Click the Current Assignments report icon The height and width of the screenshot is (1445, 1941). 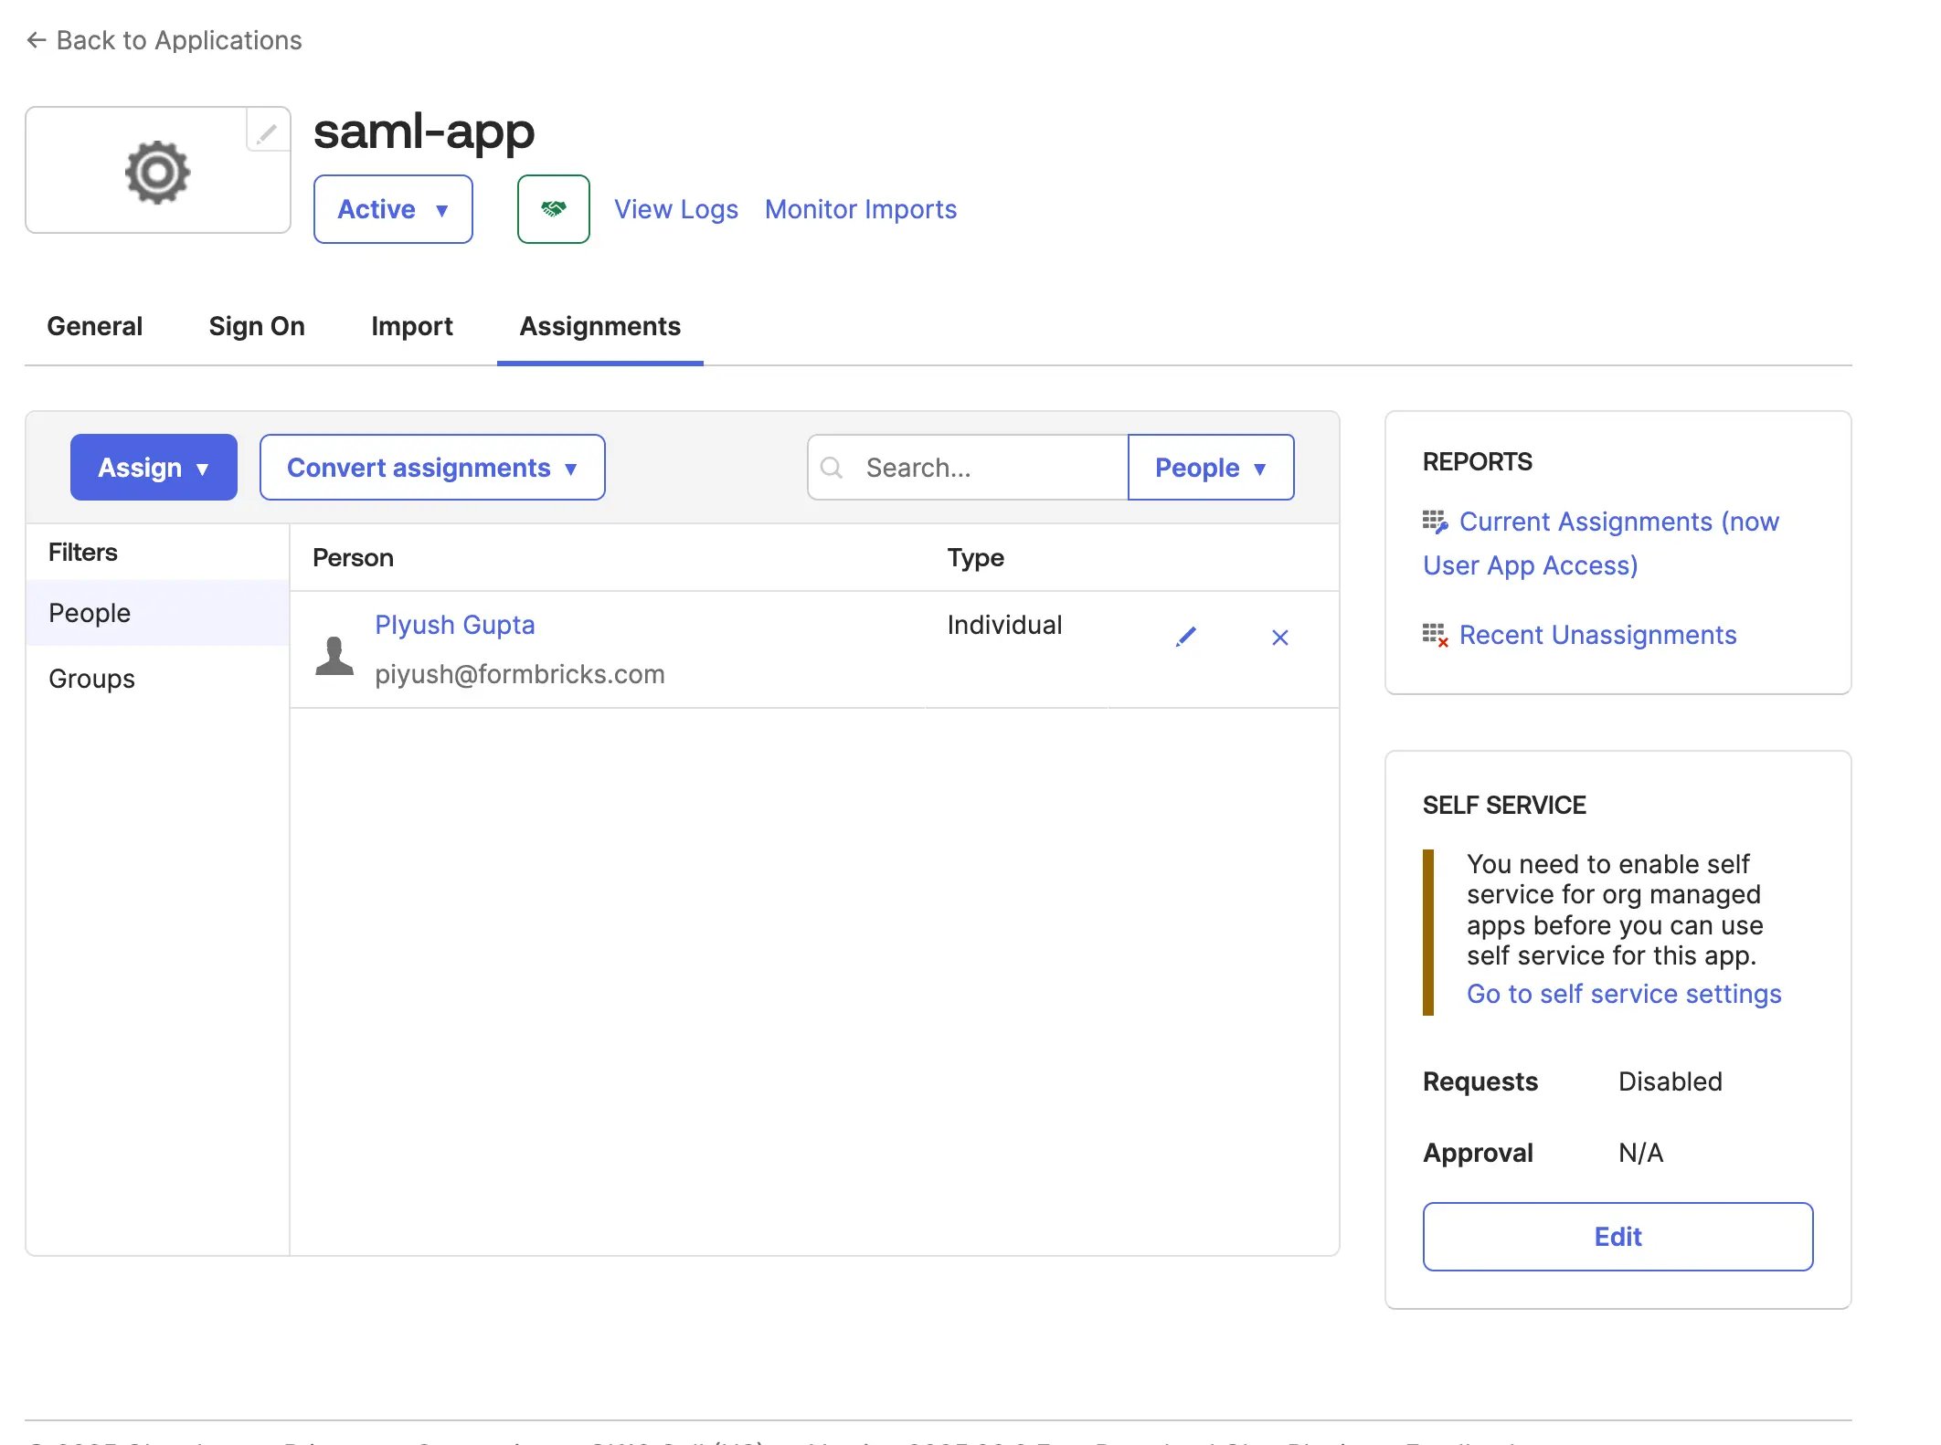1435,522
